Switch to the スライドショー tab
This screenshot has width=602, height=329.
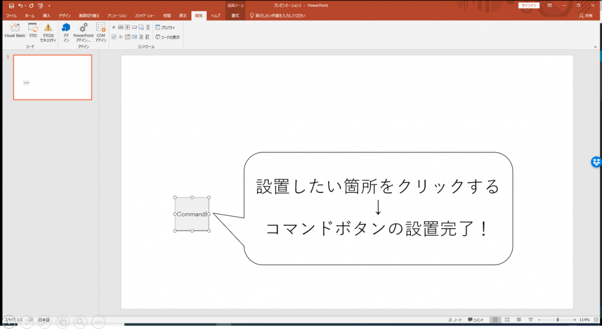145,16
